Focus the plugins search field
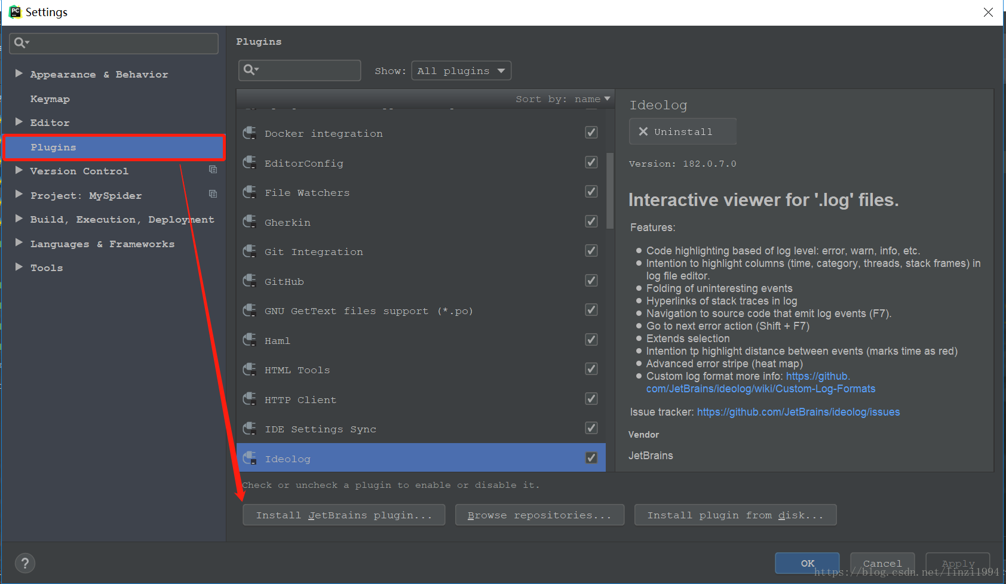This screenshot has width=1006, height=584. [299, 70]
